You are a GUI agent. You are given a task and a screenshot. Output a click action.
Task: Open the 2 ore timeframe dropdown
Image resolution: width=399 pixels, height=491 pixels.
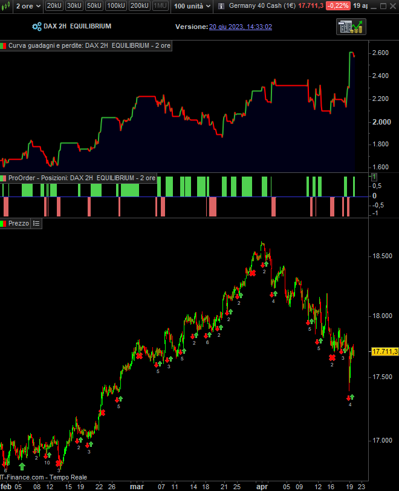coord(28,6)
